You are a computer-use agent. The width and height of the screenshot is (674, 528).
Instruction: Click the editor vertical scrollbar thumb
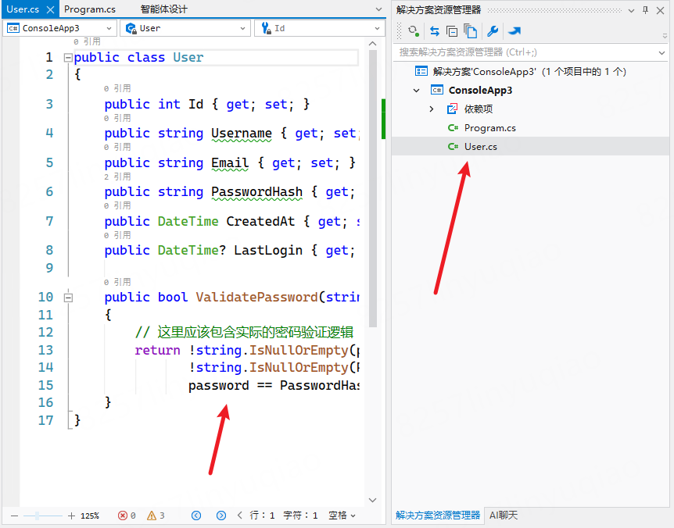click(x=373, y=189)
